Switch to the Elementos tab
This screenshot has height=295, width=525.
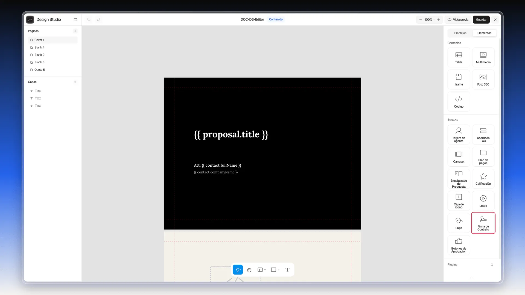point(484,33)
